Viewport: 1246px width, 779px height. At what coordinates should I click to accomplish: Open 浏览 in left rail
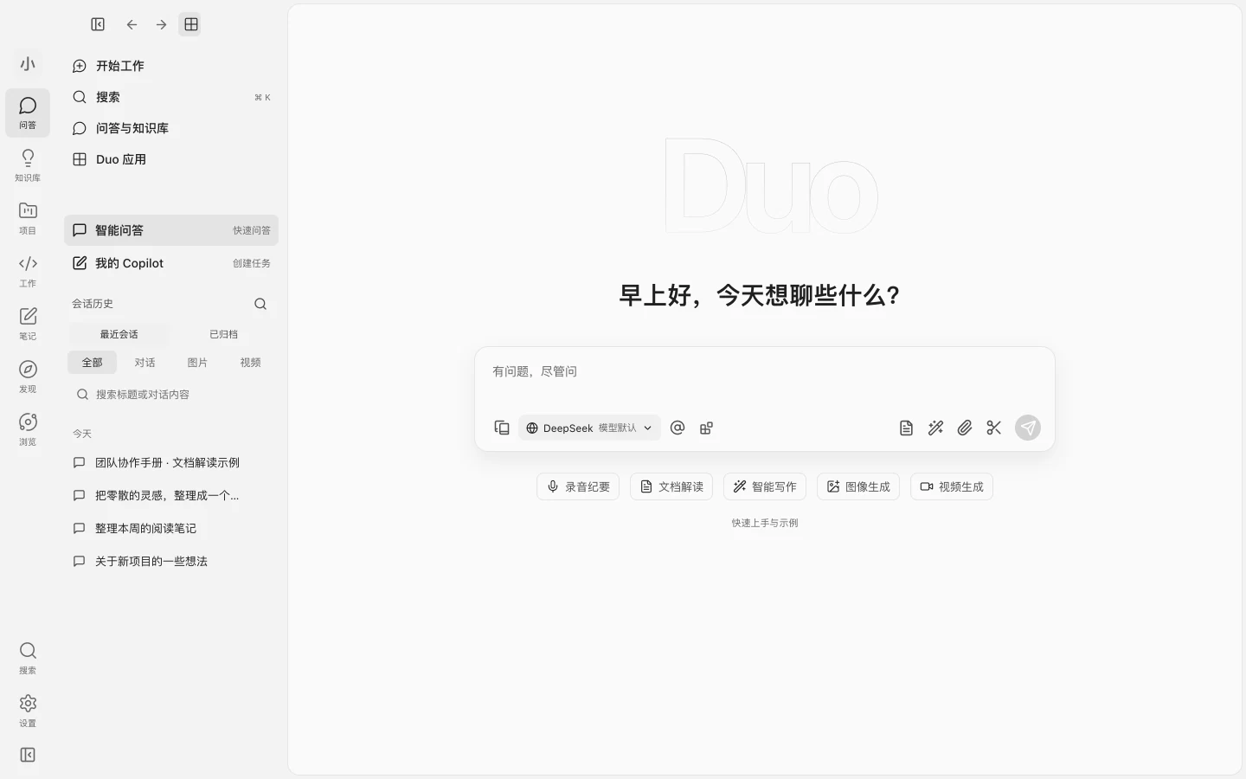tap(28, 429)
